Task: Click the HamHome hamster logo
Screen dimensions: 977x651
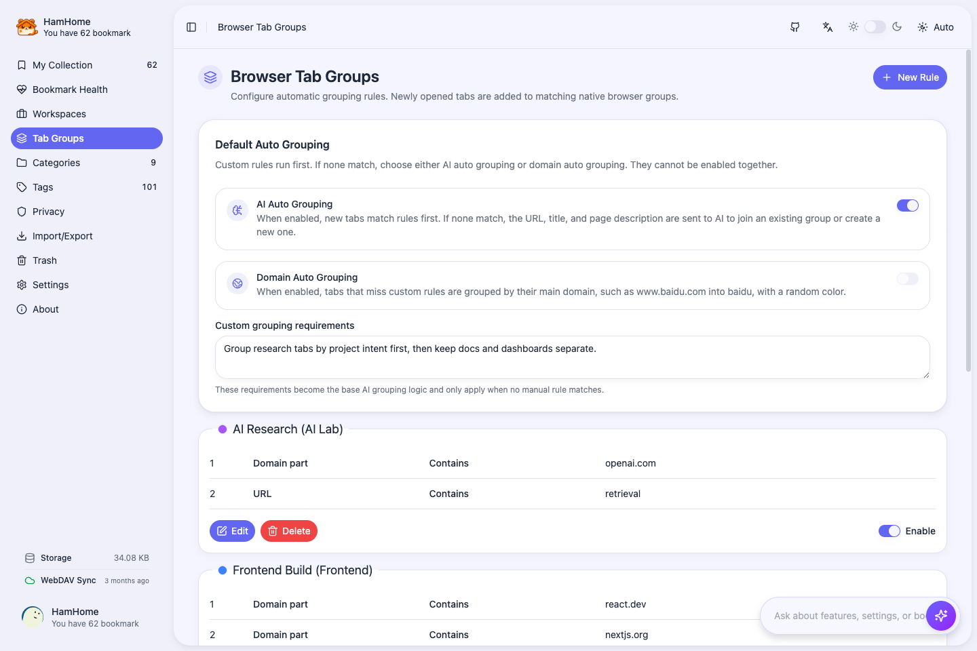Action: point(26,27)
